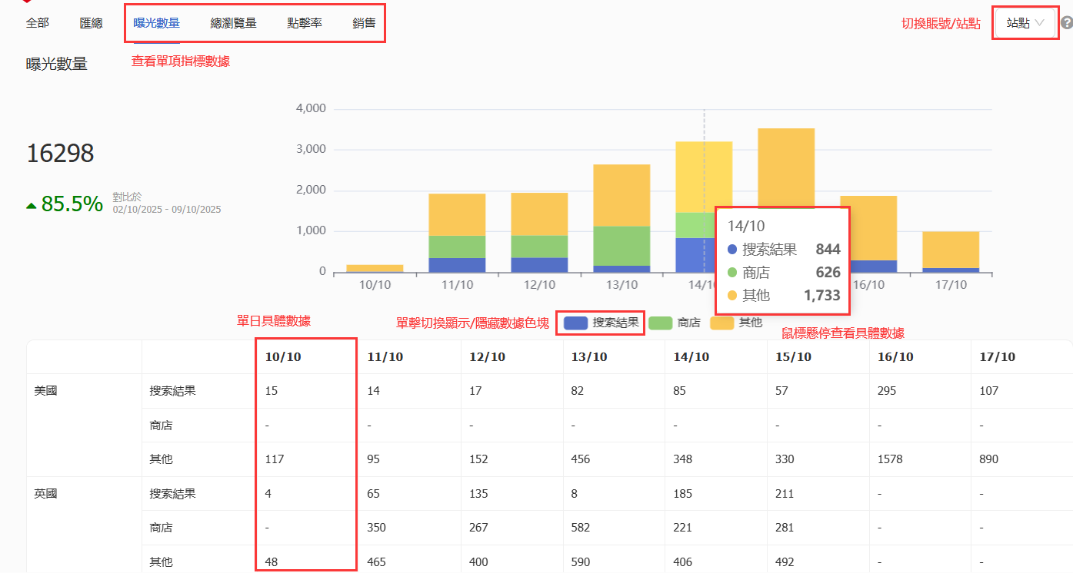Click the 曝光數量 tab
Viewport: 1073px width, 573px height.
click(x=156, y=23)
